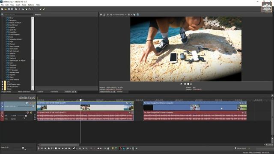
Task: Pause playback in the preview window
Action: point(185,84)
